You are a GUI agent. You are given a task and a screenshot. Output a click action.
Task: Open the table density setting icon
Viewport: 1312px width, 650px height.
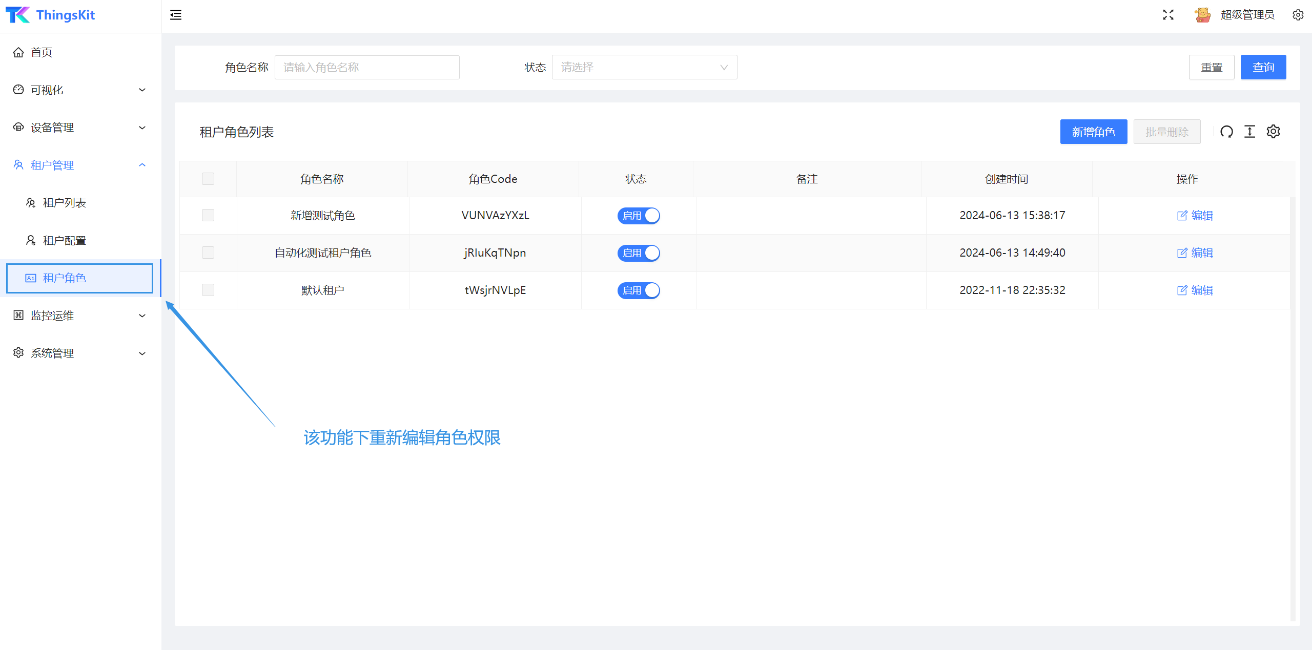tap(1250, 132)
